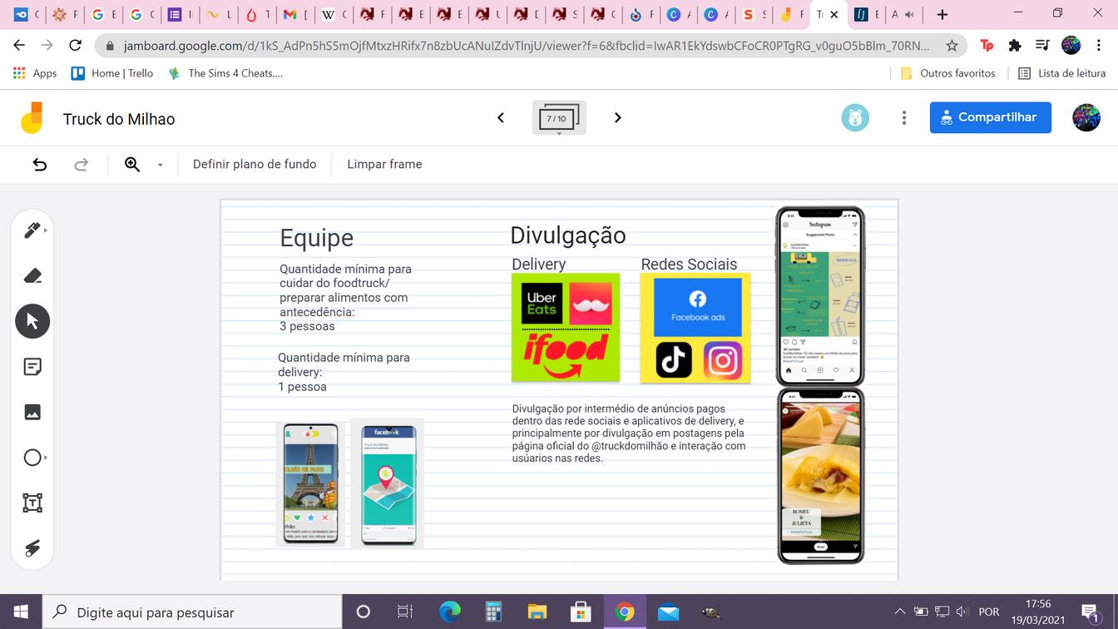The width and height of the screenshot is (1118, 629).
Task: Open the Windows notification center
Action: 1091,612
